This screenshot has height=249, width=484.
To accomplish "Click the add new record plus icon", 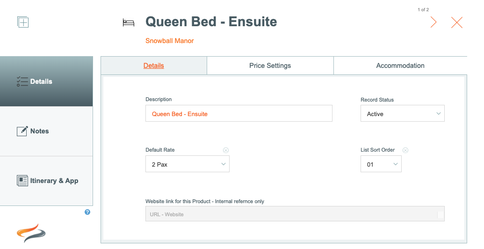I will [x=23, y=22].
